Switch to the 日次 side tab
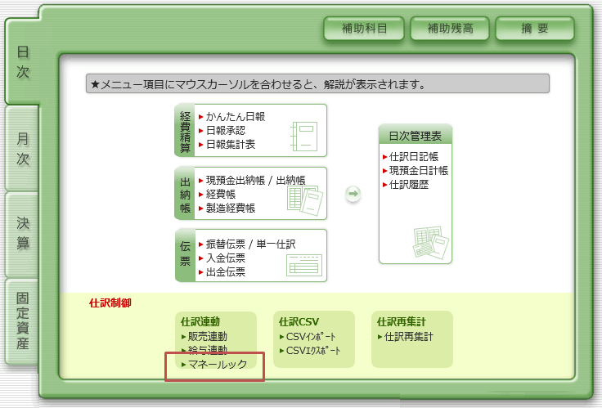Screen dimensions: 602x408 pyautogui.click(x=22, y=61)
